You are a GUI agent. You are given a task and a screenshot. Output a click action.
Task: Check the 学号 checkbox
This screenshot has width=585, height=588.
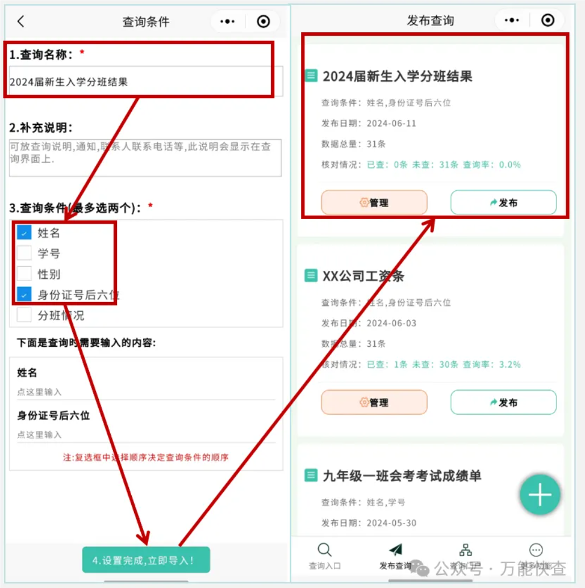pyautogui.click(x=24, y=253)
